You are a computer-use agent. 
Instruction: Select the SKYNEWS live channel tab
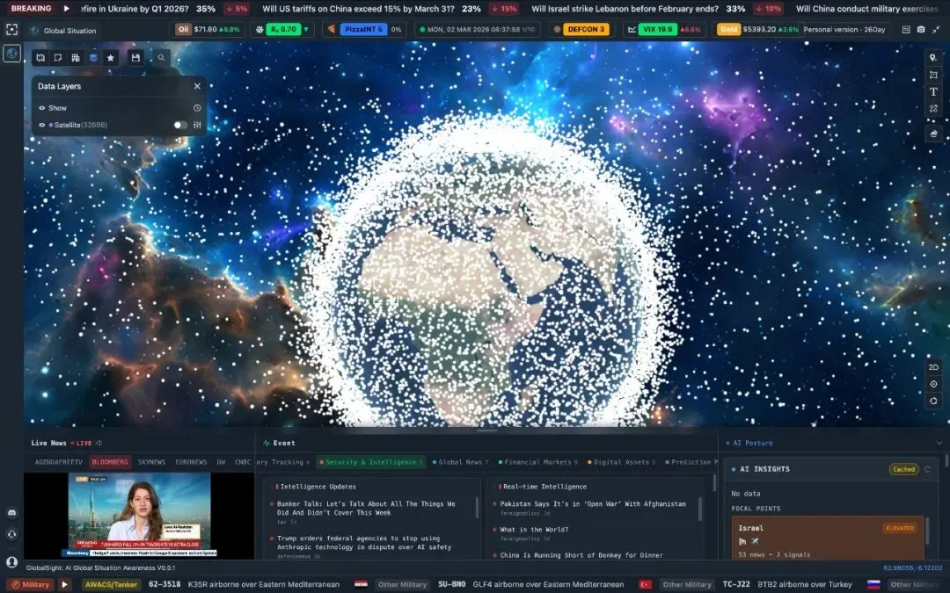tap(151, 462)
